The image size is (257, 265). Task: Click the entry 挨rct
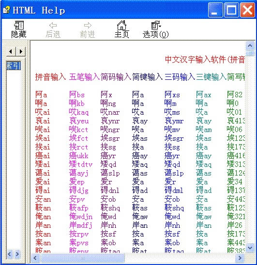point(78,147)
